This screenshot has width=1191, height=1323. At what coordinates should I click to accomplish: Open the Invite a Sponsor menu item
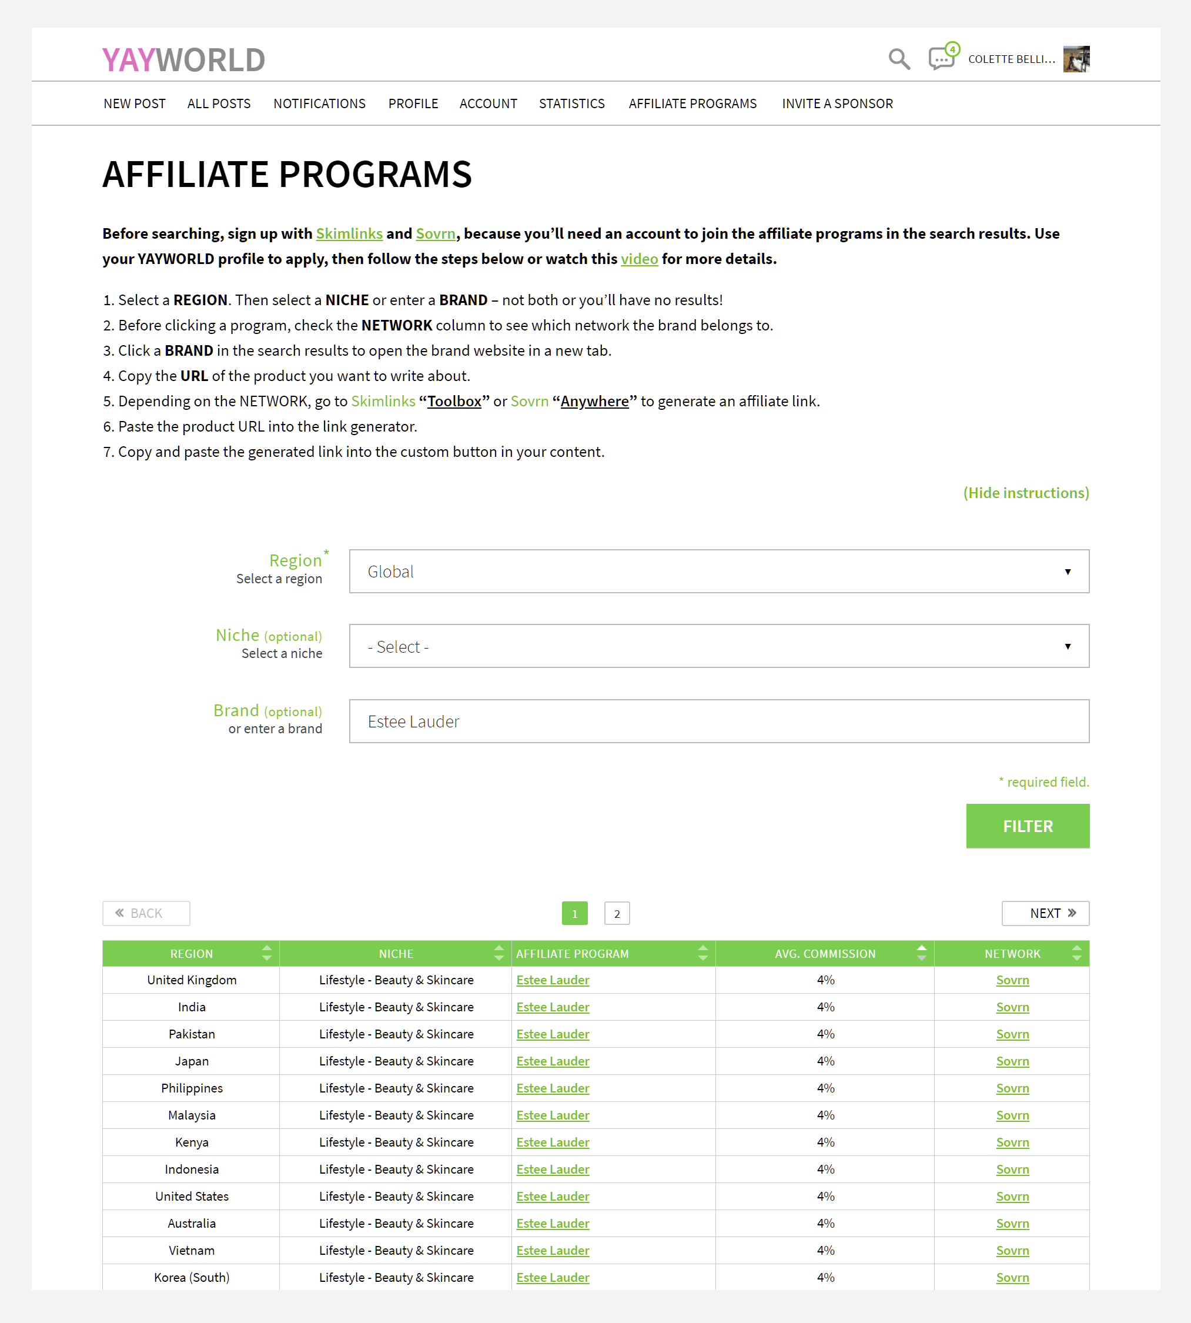tap(837, 103)
